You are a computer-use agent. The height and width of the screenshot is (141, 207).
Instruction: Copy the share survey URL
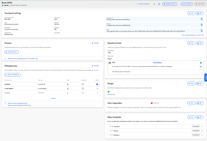tap(201, 31)
